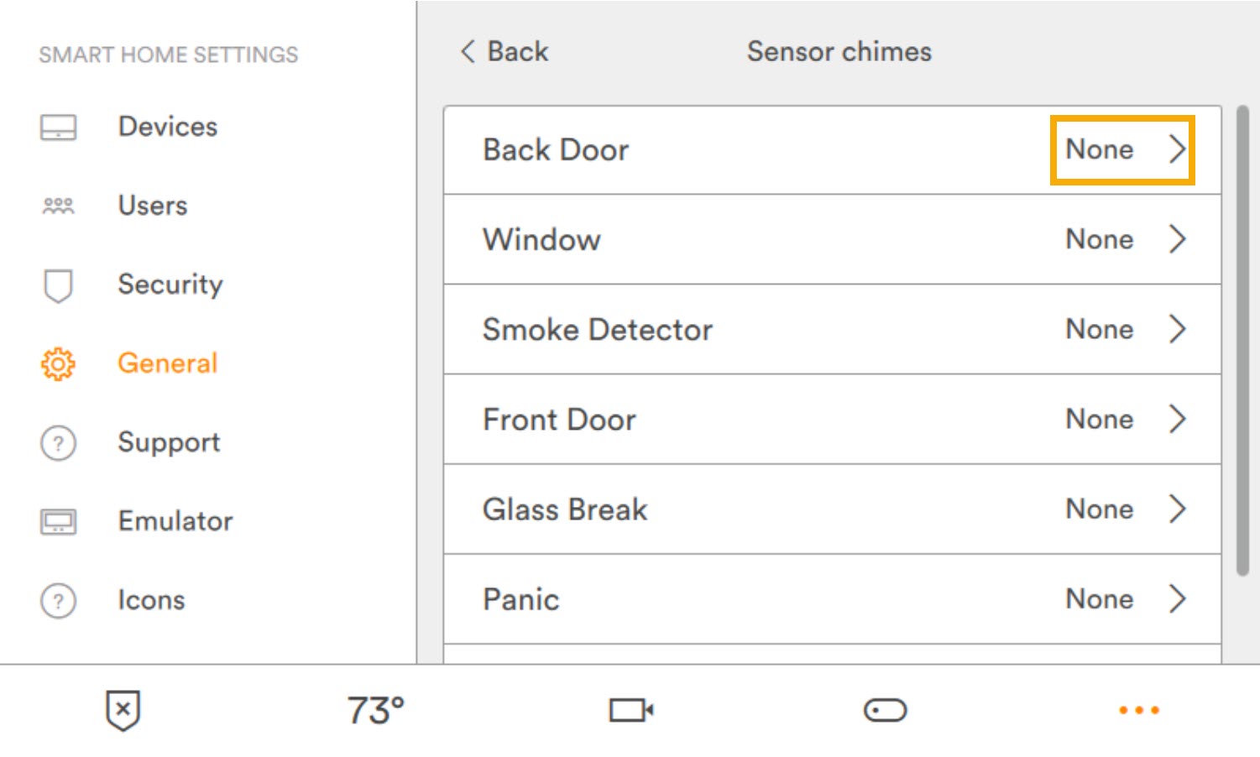This screenshot has width=1260, height=757.
Task: Click the Support question mark icon
Action: pos(58,442)
